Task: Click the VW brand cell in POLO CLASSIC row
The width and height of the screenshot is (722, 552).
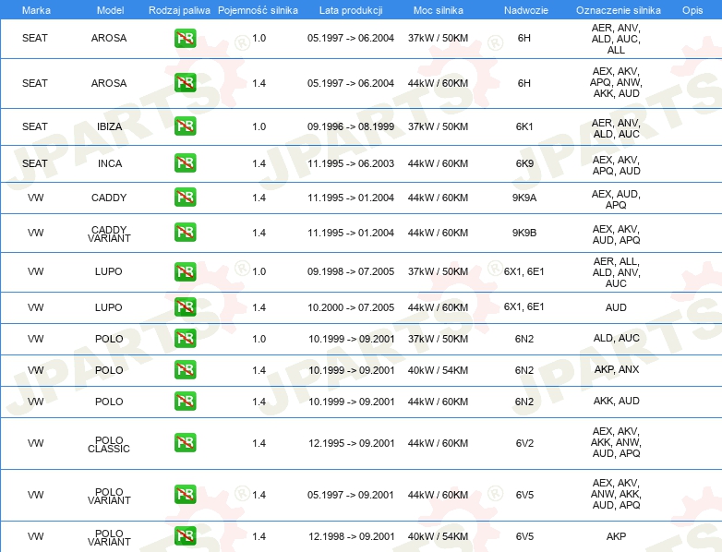Action: (35, 443)
